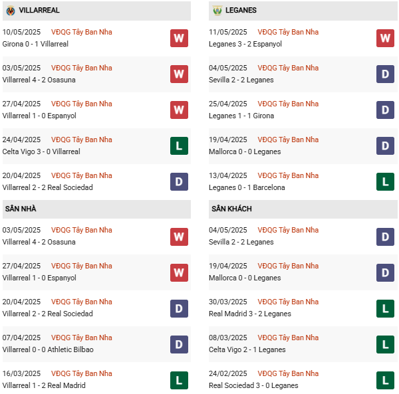The width and height of the screenshot is (399, 394).
Task: Click the Leganes club crest icon
Action: (217, 11)
